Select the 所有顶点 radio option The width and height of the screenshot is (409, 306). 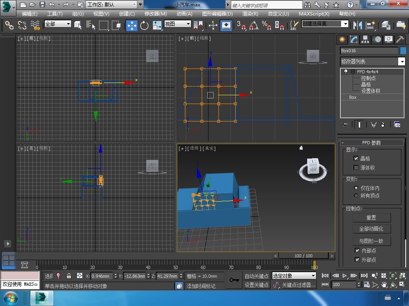[x=356, y=195]
